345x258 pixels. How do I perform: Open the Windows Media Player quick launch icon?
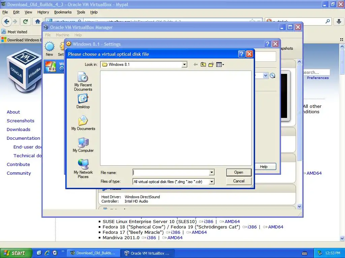pyautogui.click(x=55, y=253)
